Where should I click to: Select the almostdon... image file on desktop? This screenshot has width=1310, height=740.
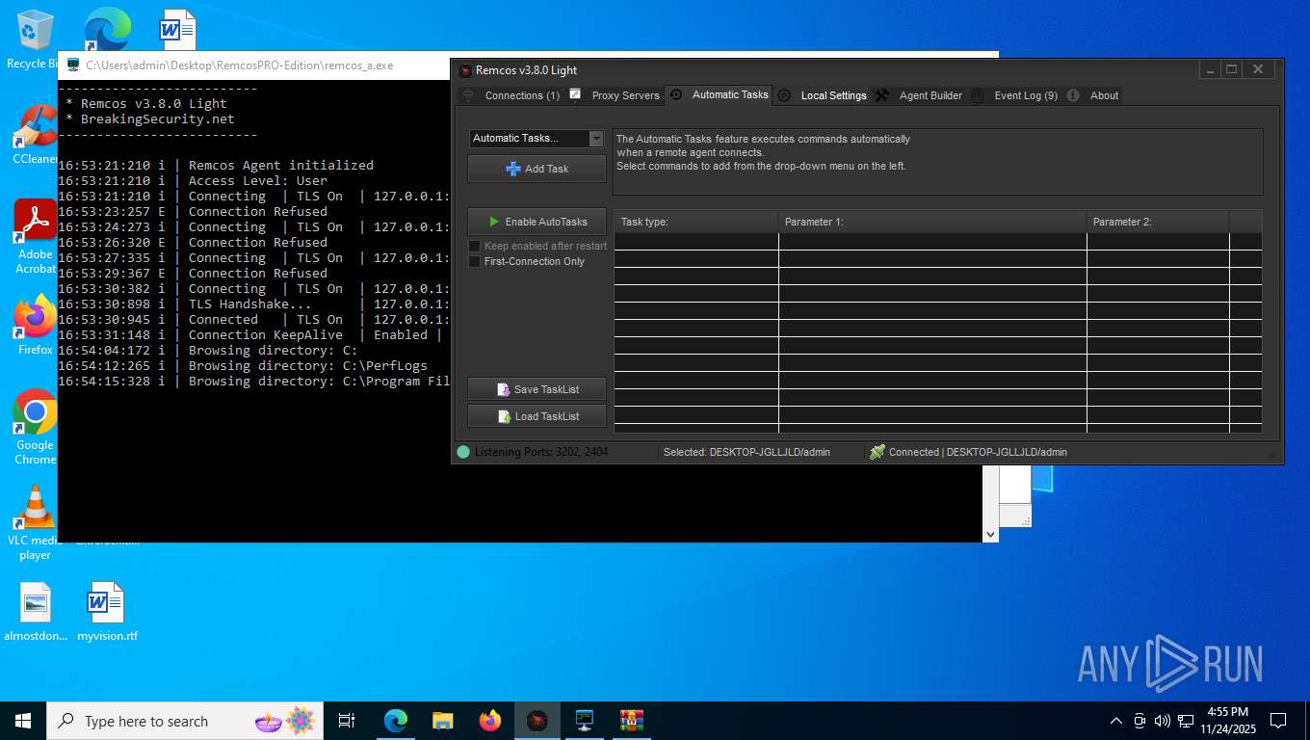point(36,612)
